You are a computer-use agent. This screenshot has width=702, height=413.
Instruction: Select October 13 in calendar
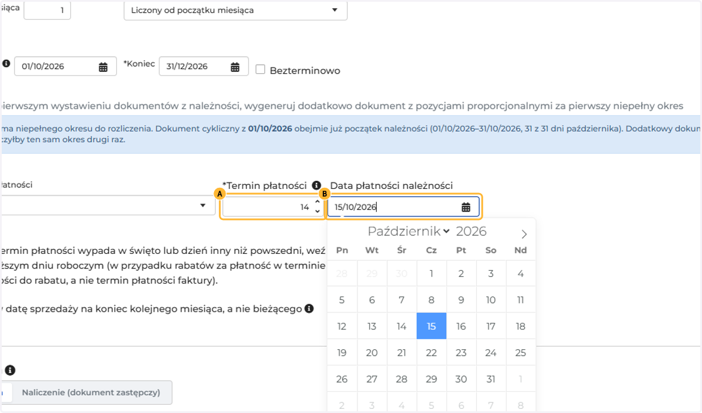[x=372, y=326]
